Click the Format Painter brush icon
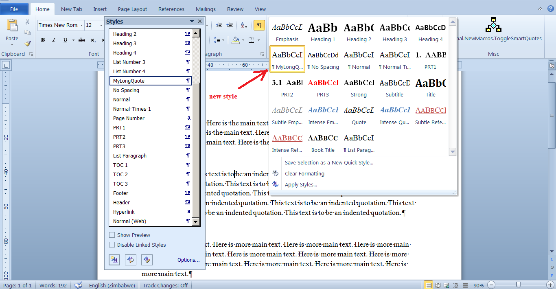 tap(28, 43)
